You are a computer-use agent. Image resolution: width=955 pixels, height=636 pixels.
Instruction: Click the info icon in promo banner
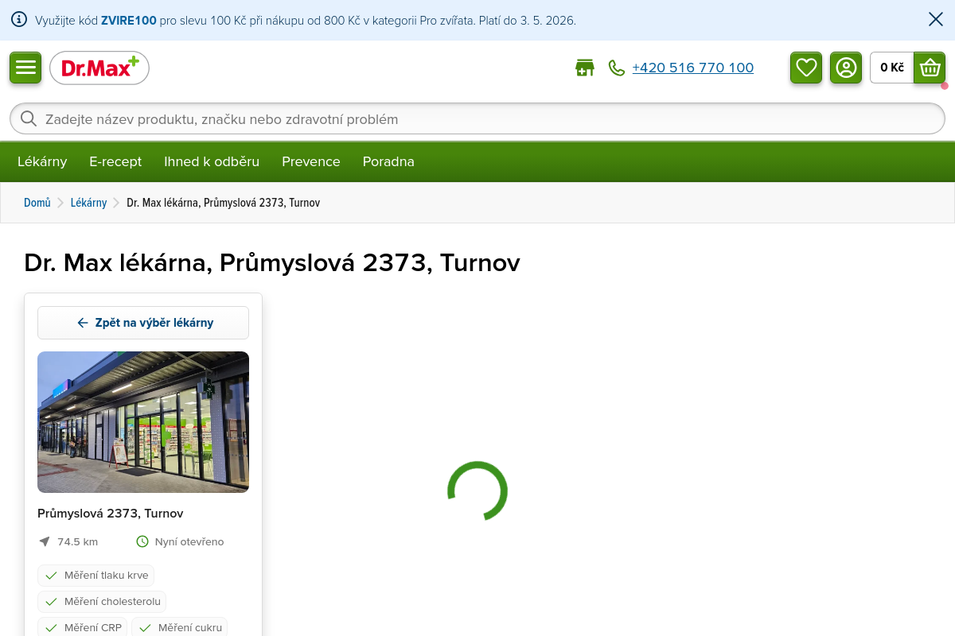click(19, 20)
